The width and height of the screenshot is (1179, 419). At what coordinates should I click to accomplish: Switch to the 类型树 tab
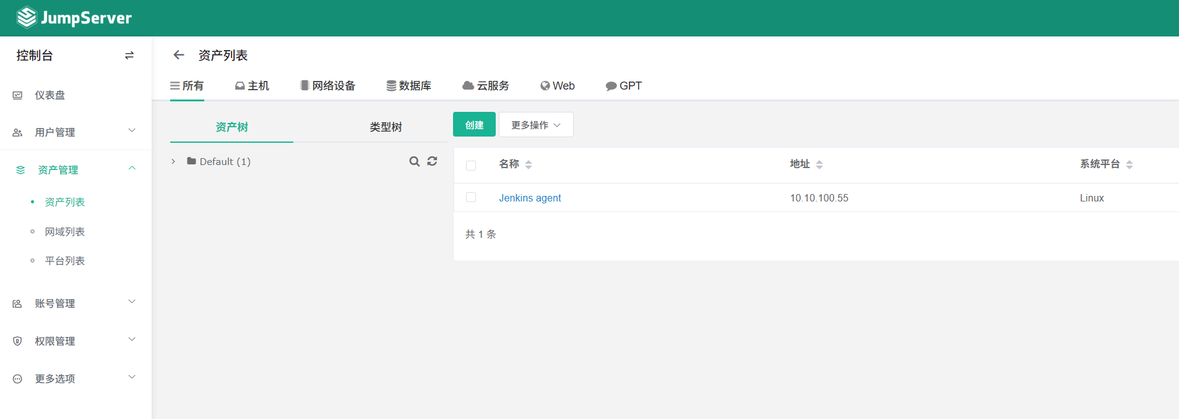point(386,127)
